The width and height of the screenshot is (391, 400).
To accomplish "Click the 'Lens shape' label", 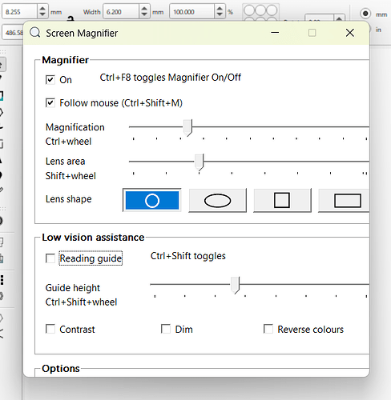I will coord(69,199).
